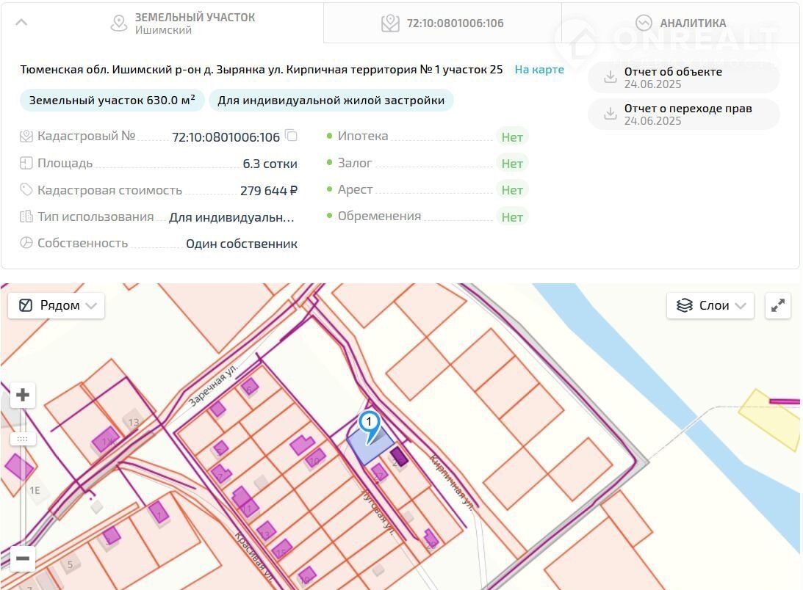803x590 pixels.
Task: Toggle fullscreen map view
Action: click(x=778, y=305)
